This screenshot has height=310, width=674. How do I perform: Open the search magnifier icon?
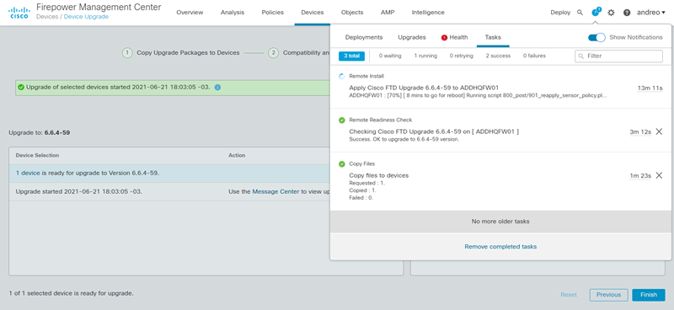(x=580, y=13)
